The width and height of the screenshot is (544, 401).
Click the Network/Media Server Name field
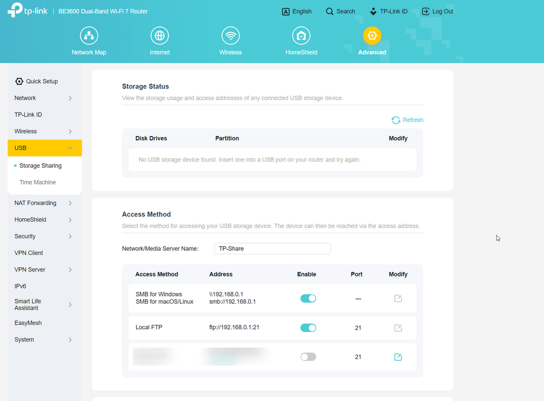[x=273, y=249]
